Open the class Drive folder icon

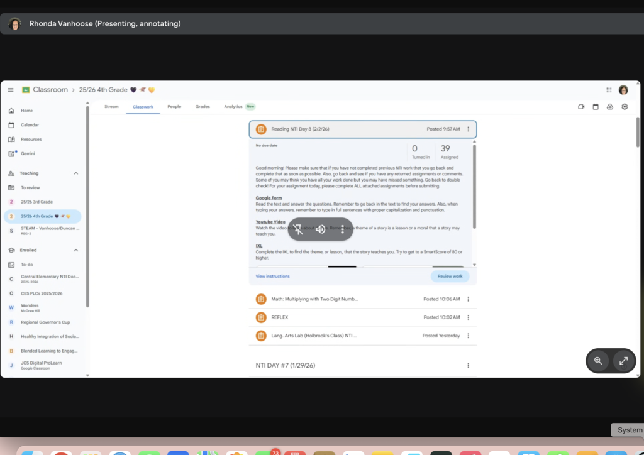point(610,107)
